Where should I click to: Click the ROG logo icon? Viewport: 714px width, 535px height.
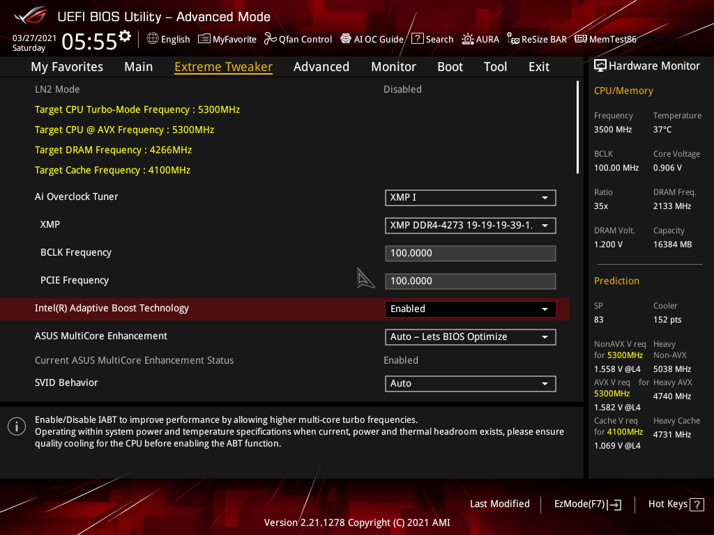[30, 16]
